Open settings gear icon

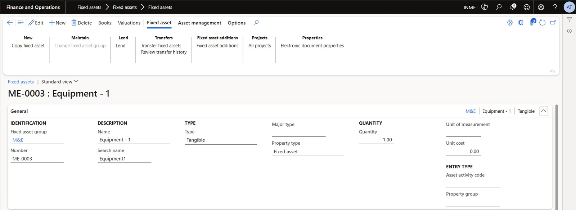pos(541,7)
